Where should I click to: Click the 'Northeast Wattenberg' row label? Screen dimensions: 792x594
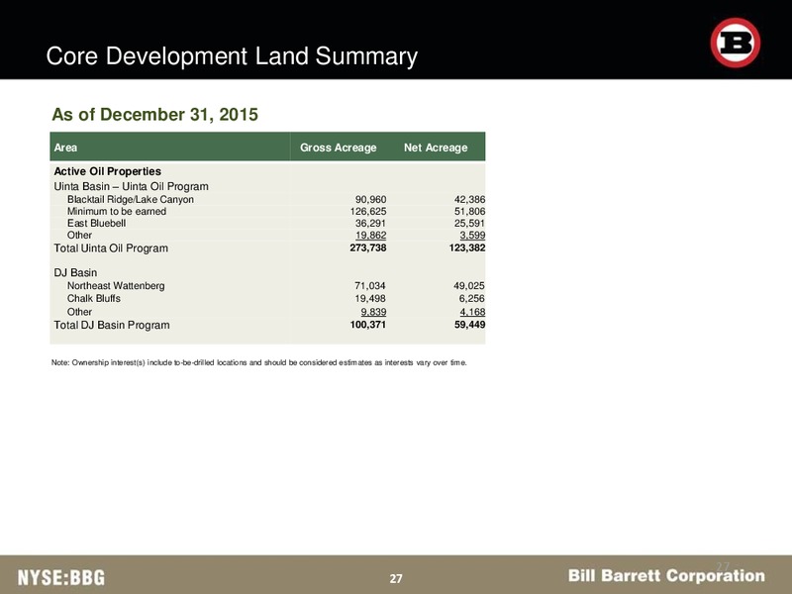pyautogui.click(x=116, y=286)
